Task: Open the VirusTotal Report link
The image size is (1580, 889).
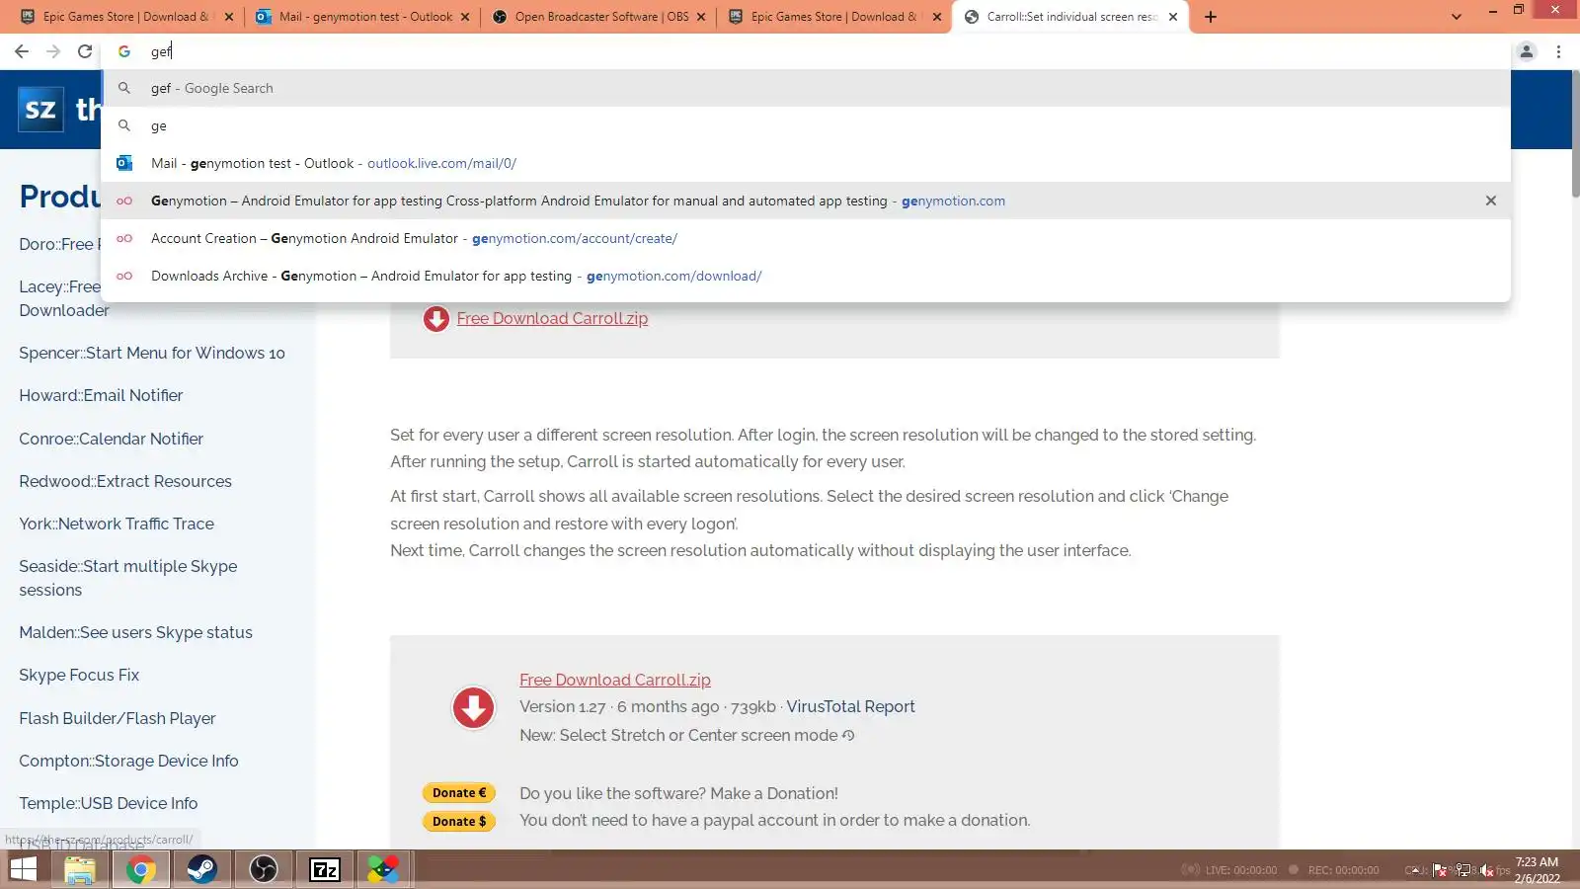Action: [x=850, y=706]
